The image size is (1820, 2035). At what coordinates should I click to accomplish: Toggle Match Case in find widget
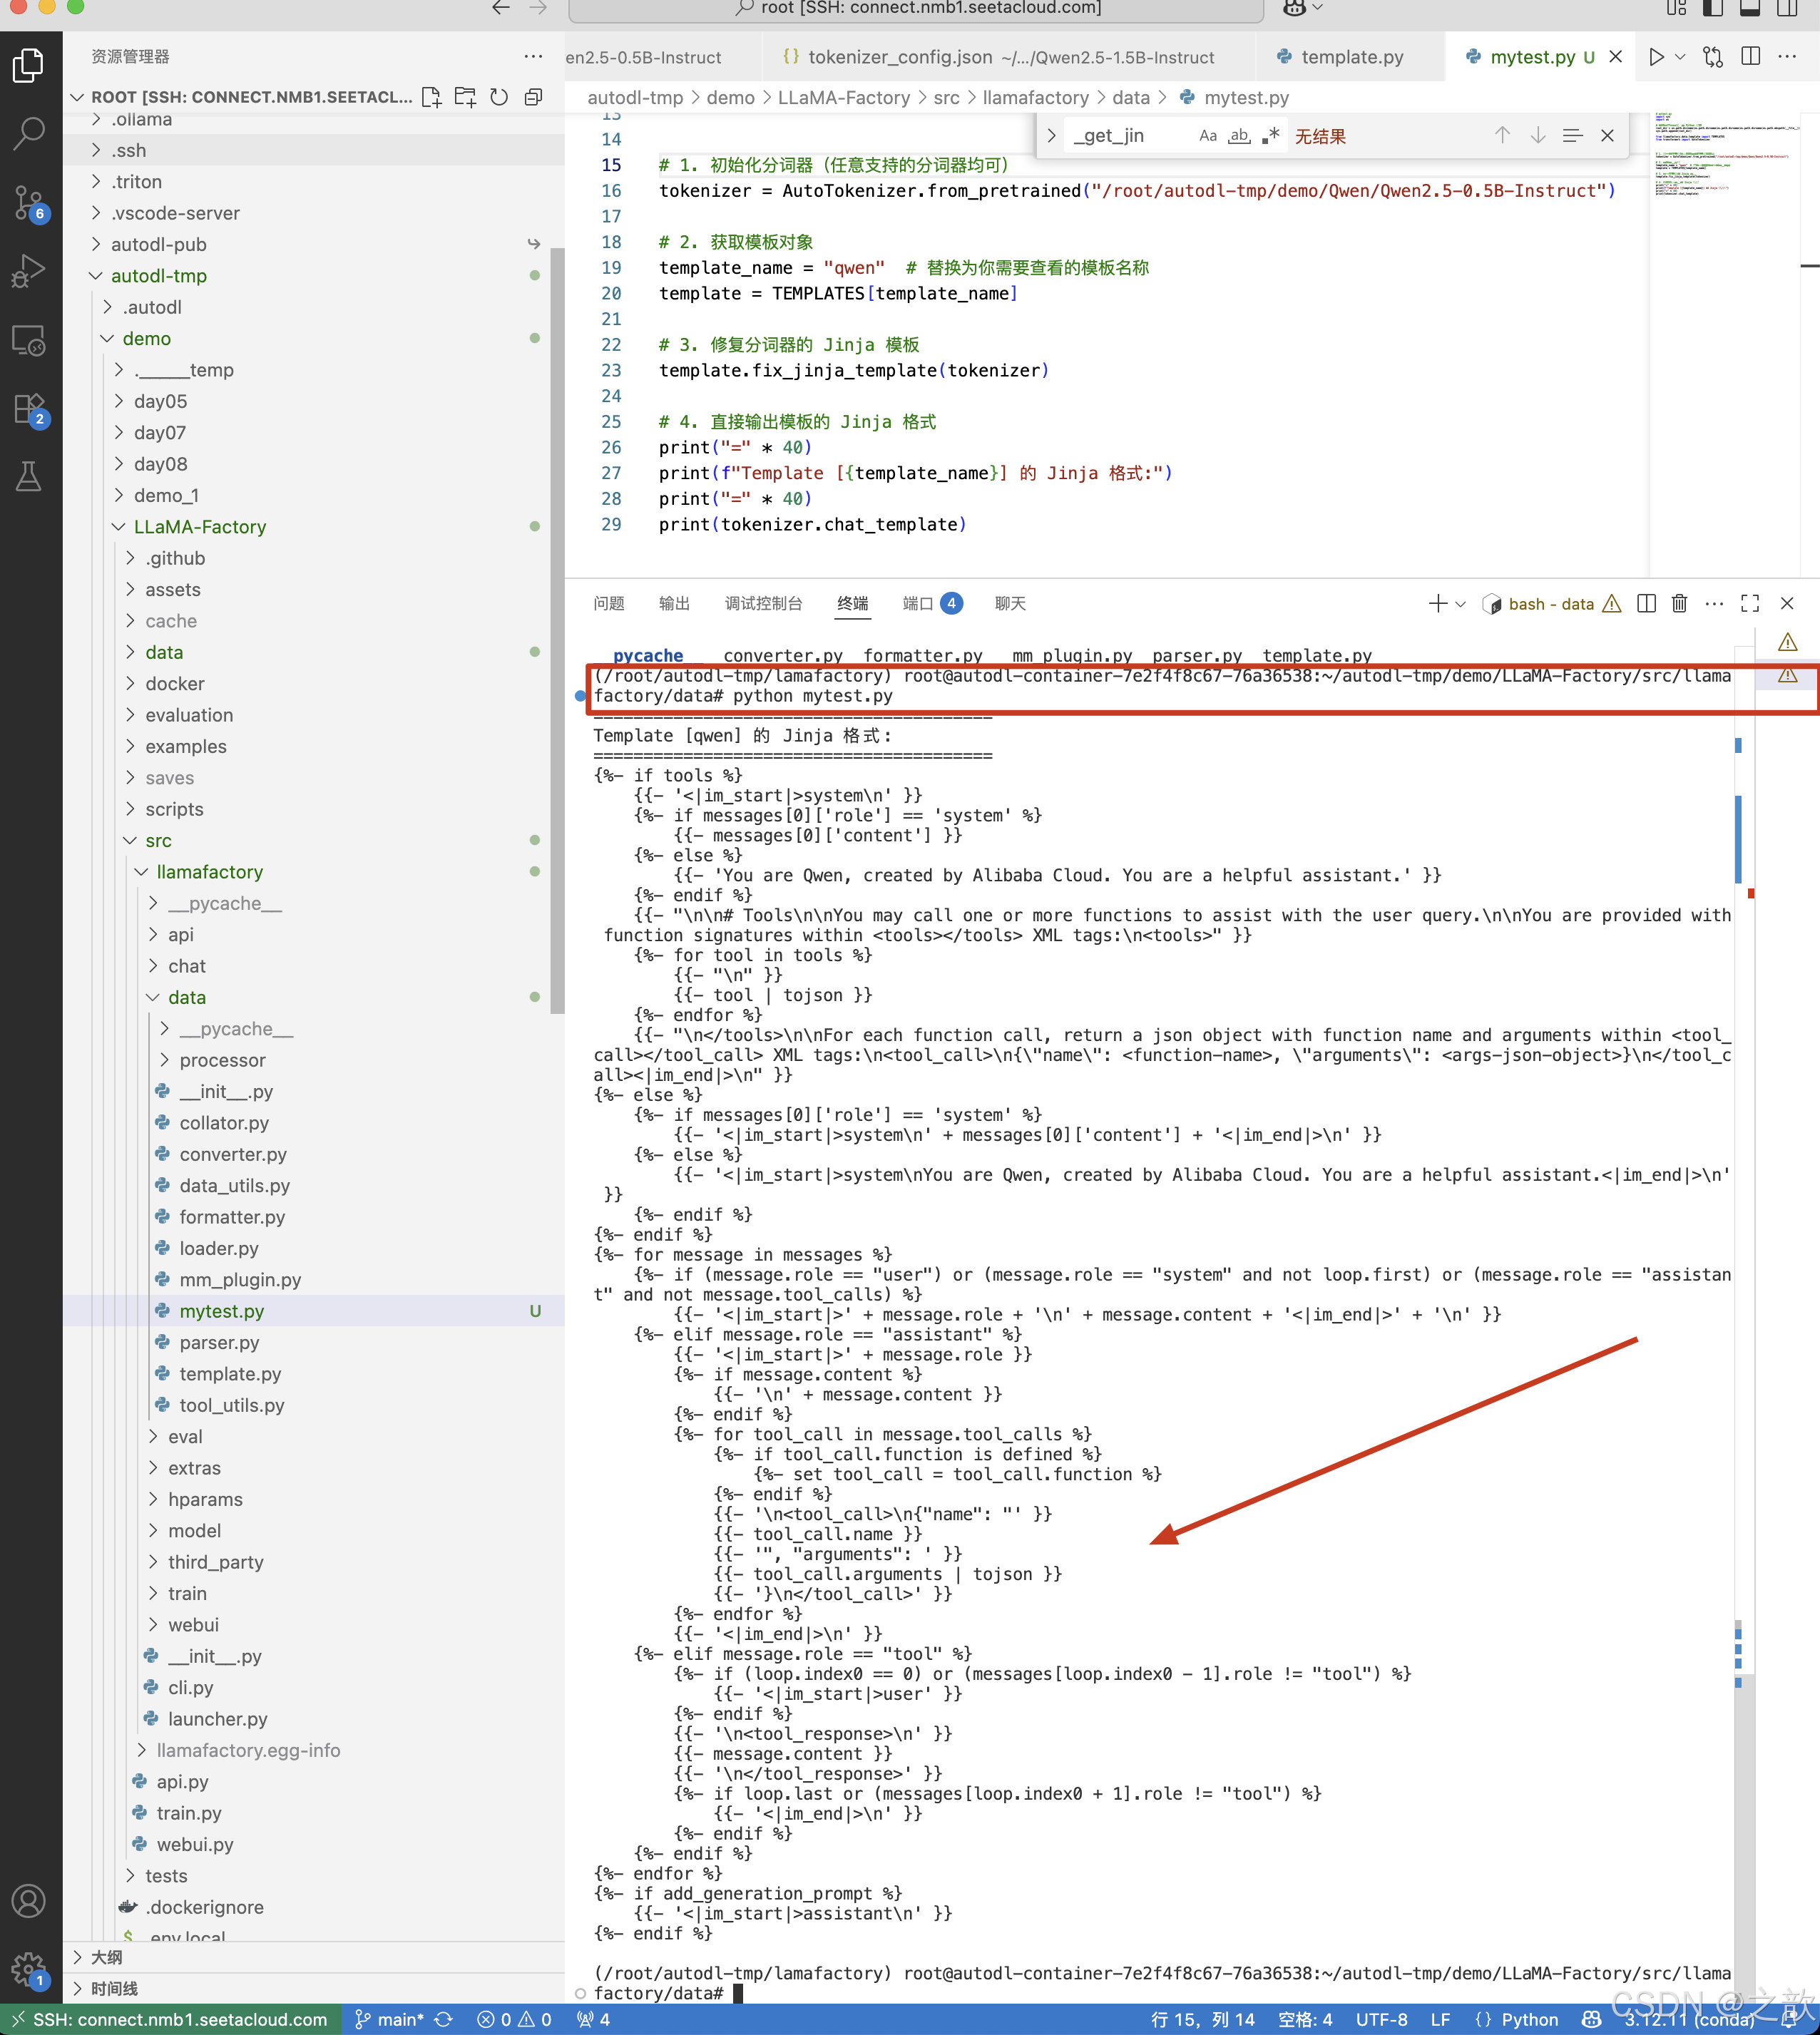1208,135
